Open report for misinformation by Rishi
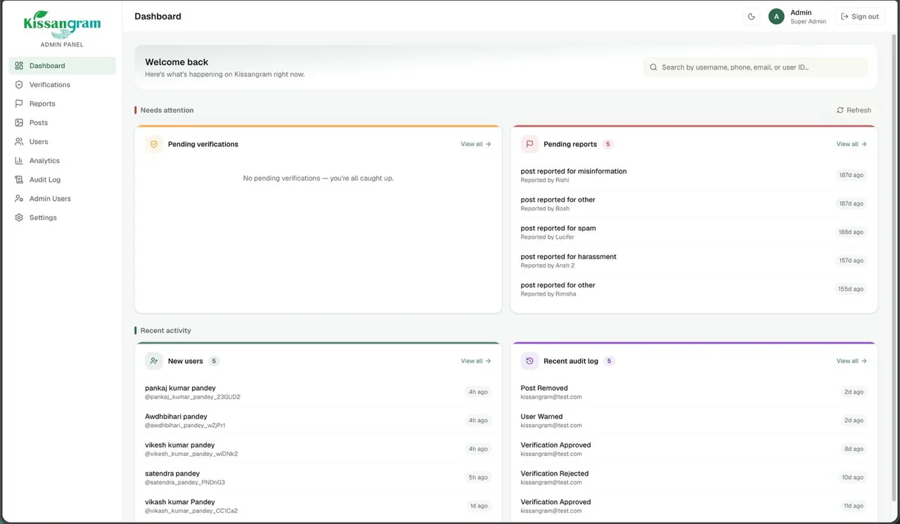Image resolution: width=900 pixels, height=524 pixels. coord(694,175)
